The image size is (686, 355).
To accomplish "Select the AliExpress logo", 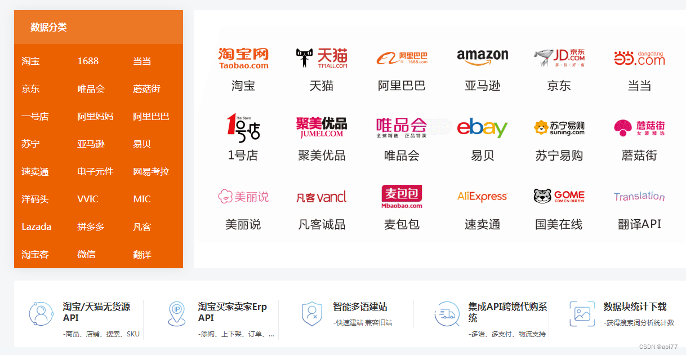I will point(482,197).
